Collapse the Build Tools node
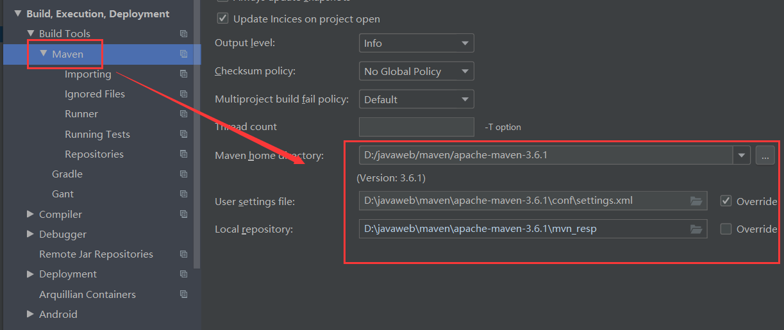The height and width of the screenshot is (330, 784). (31, 33)
